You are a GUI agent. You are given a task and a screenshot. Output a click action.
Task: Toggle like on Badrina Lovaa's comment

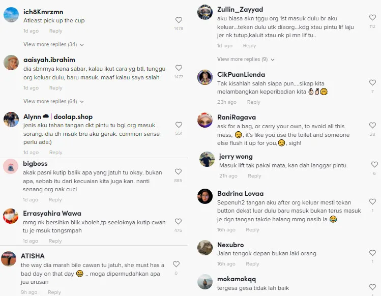pos(372,202)
